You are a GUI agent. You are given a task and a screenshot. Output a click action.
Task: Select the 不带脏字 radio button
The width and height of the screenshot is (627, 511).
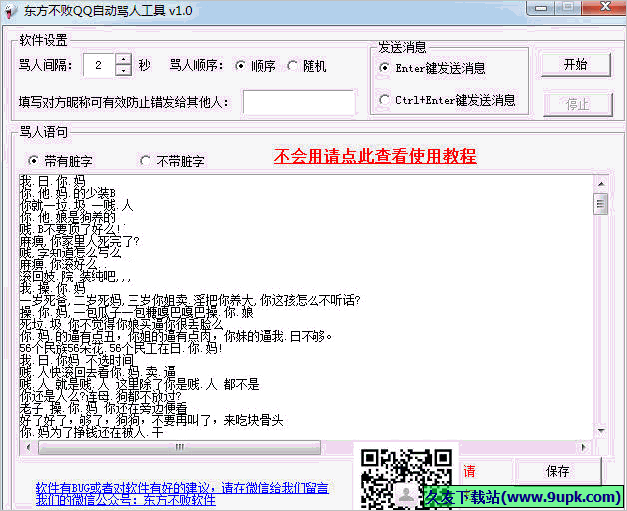click(145, 161)
